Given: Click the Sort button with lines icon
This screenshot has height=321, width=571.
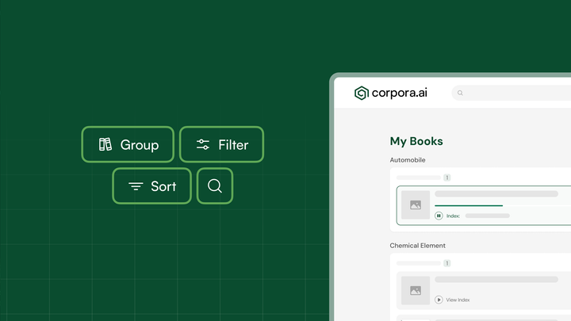Looking at the screenshot, I should click(x=151, y=186).
